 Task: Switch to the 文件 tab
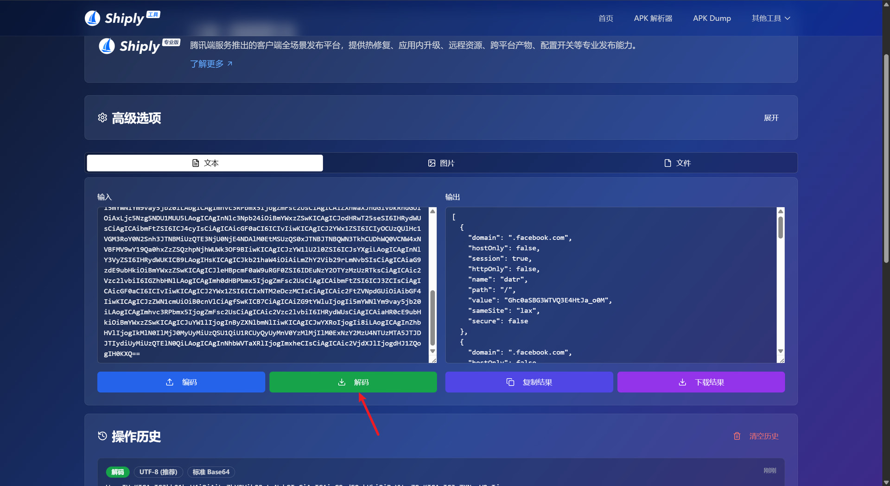point(677,163)
